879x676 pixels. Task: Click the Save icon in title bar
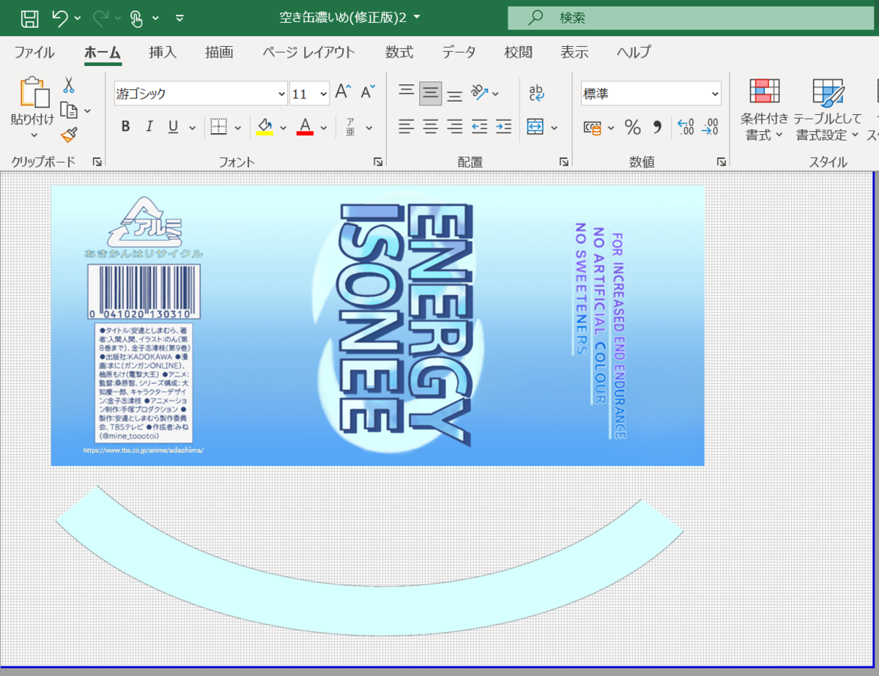(x=29, y=18)
